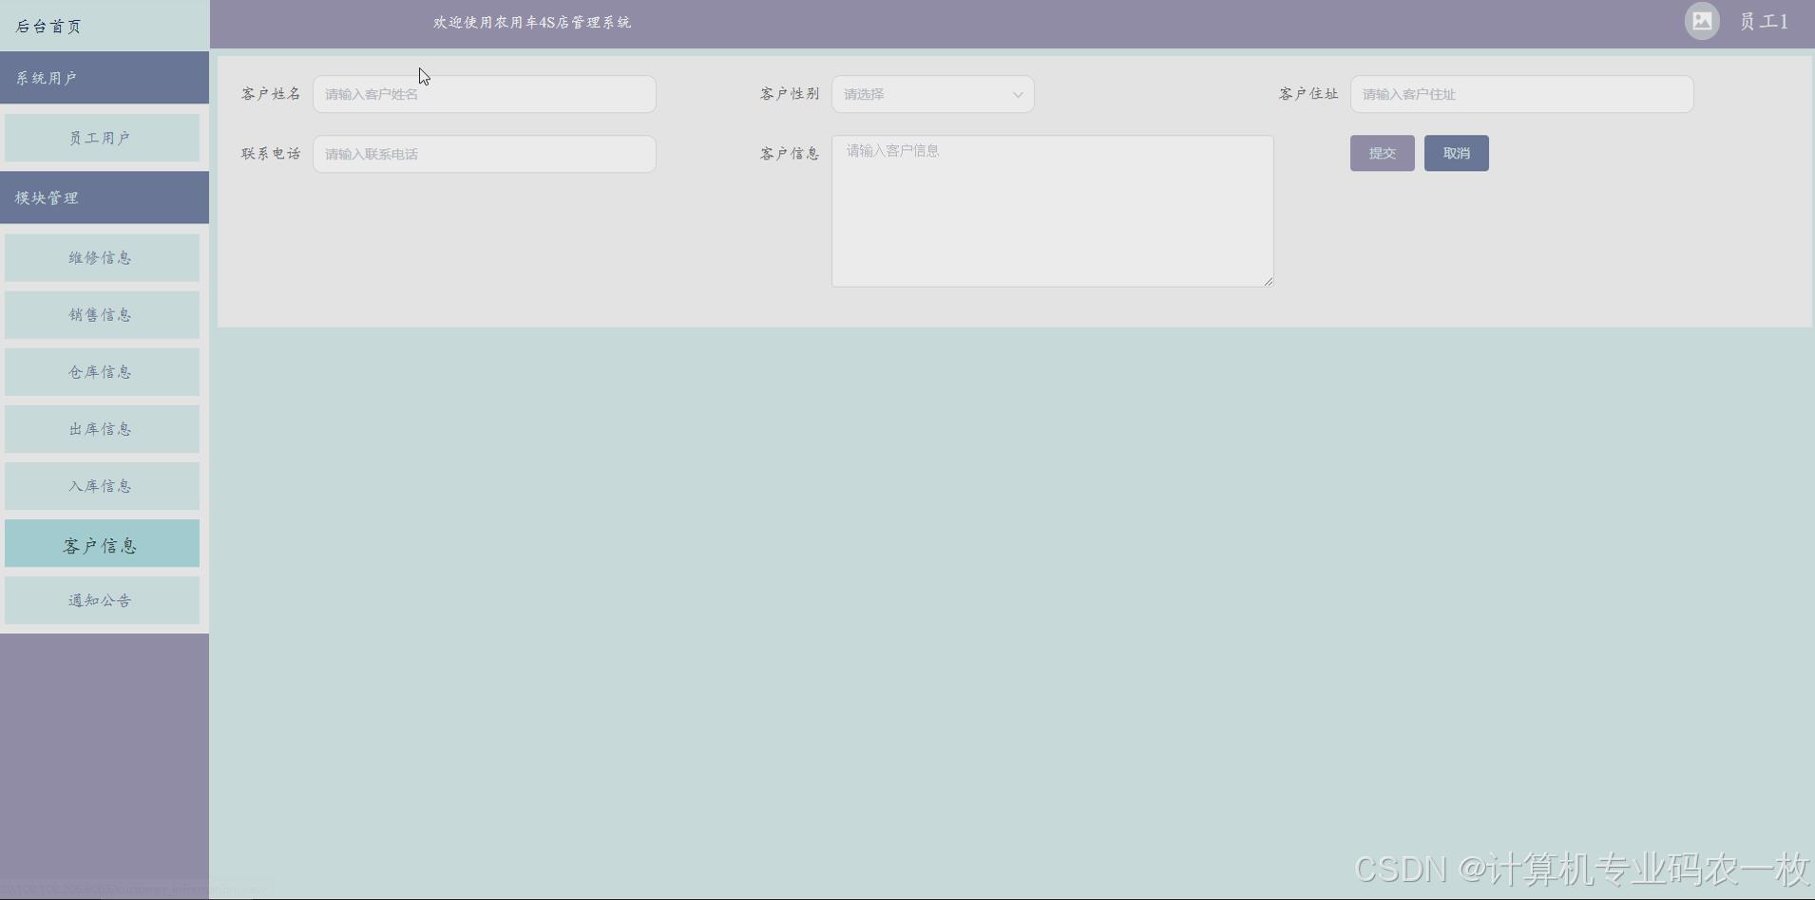
Task: Open the 员工用户 staff user page
Action: pyautogui.click(x=102, y=137)
